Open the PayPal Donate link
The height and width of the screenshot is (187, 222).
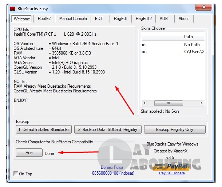[x=172, y=173]
